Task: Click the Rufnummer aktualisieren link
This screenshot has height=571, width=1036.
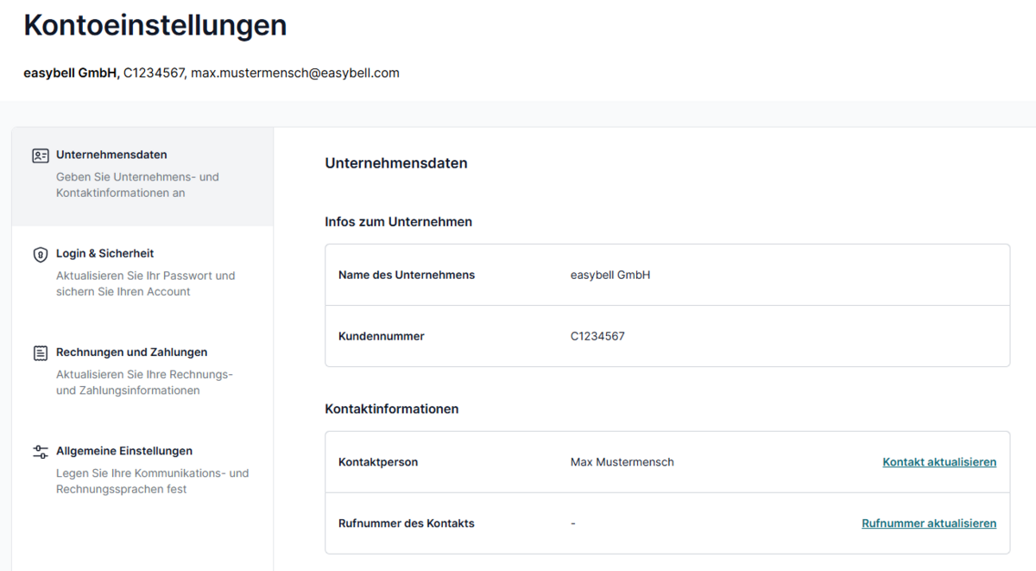Action: pos(928,523)
